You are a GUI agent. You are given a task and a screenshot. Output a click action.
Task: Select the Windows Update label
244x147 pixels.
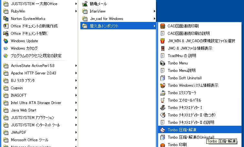point(24,41)
